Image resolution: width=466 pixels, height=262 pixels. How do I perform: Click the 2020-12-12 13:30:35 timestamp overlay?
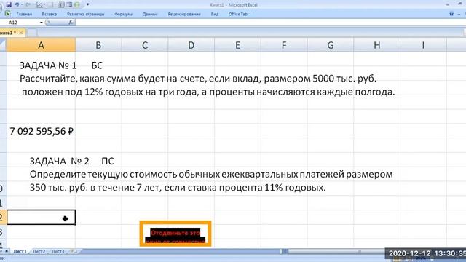point(426,254)
